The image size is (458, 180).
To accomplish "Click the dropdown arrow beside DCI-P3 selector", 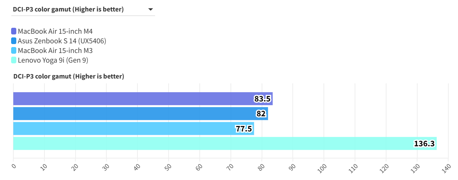I will coord(150,10).
